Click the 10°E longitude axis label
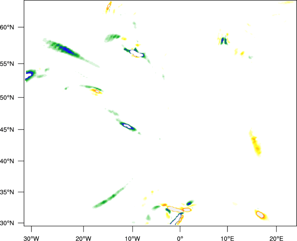The width and height of the screenshot is (297, 241). point(227,238)
